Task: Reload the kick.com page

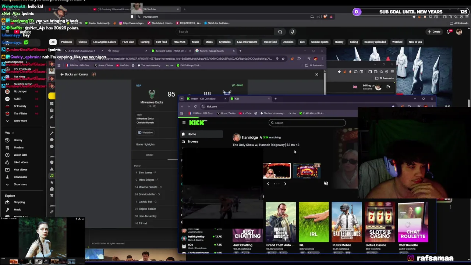Action: pos(195,106)
